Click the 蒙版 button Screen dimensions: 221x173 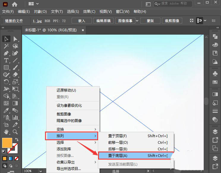(150, 21)
